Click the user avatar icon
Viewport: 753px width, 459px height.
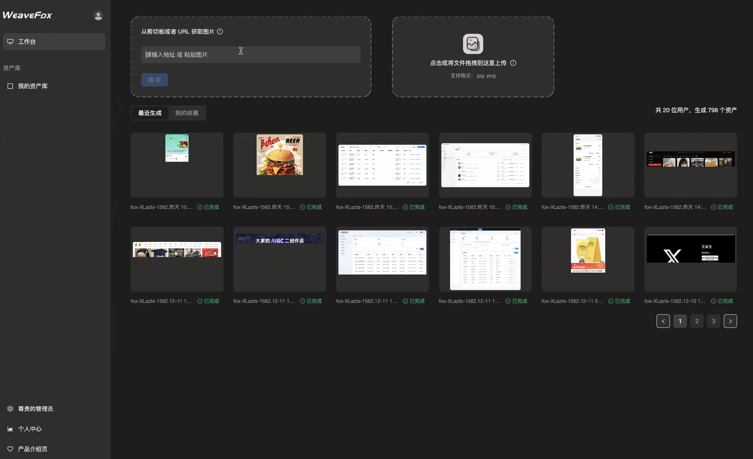pos(98,15)
